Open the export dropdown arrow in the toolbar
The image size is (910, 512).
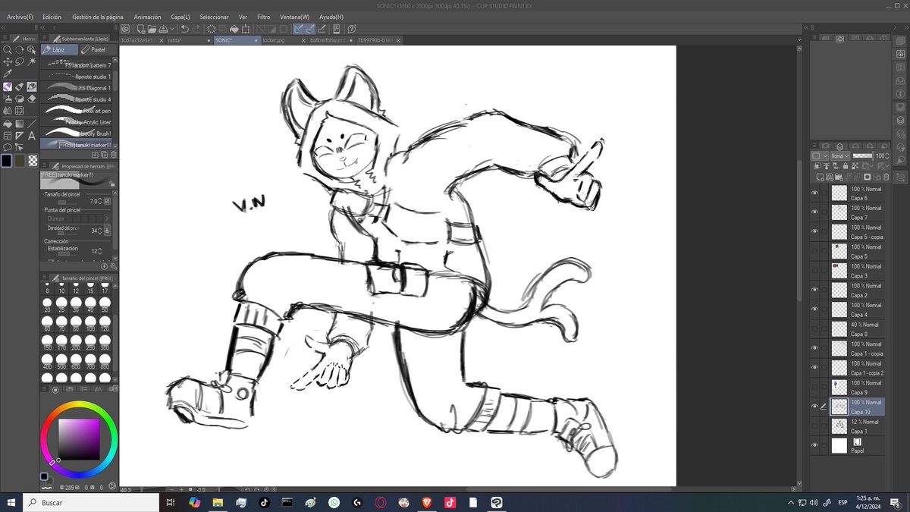pyautogui.click(x=171, y=30)
